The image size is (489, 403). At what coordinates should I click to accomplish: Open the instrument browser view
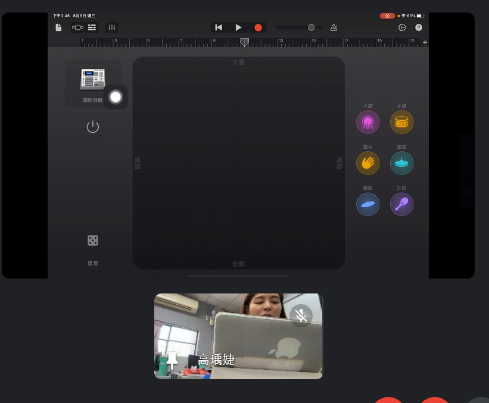click(77, 27)
